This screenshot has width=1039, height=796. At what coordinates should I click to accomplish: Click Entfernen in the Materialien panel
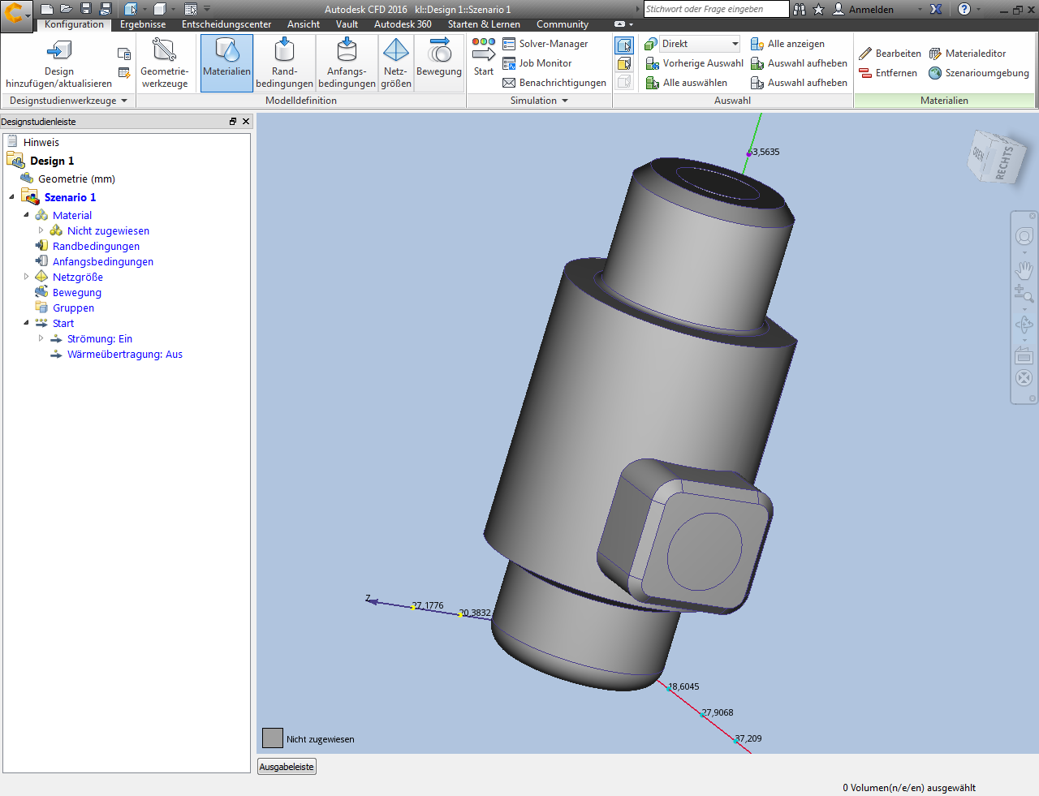[888, 73]
